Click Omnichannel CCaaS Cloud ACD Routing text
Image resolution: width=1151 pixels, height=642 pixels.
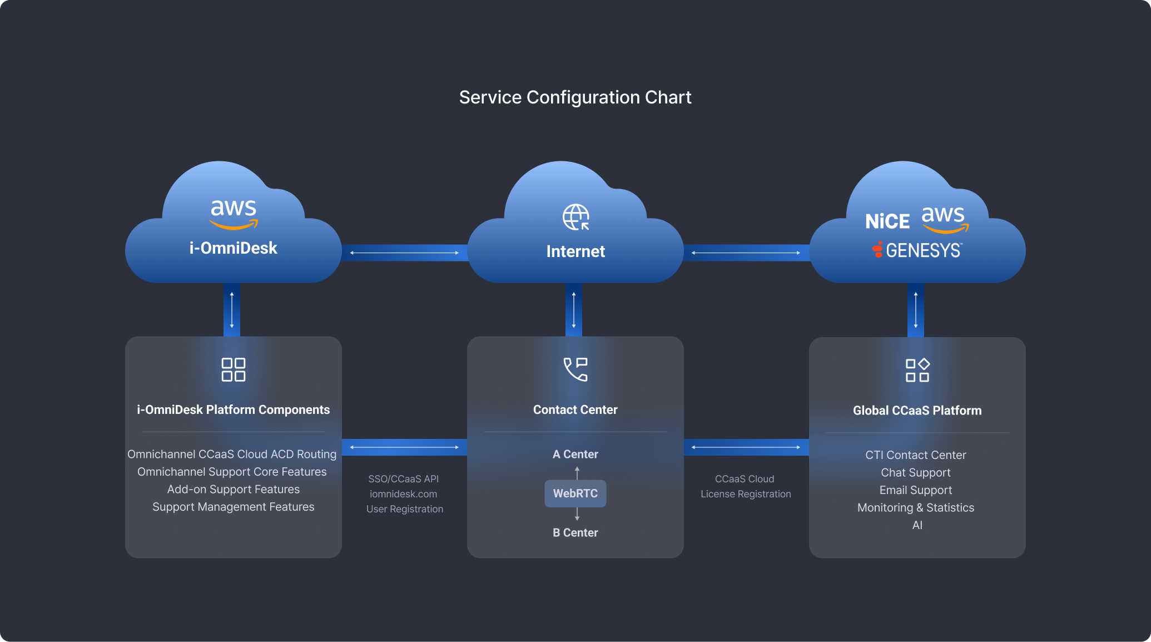pyautogui.click(x=232, y=454)
